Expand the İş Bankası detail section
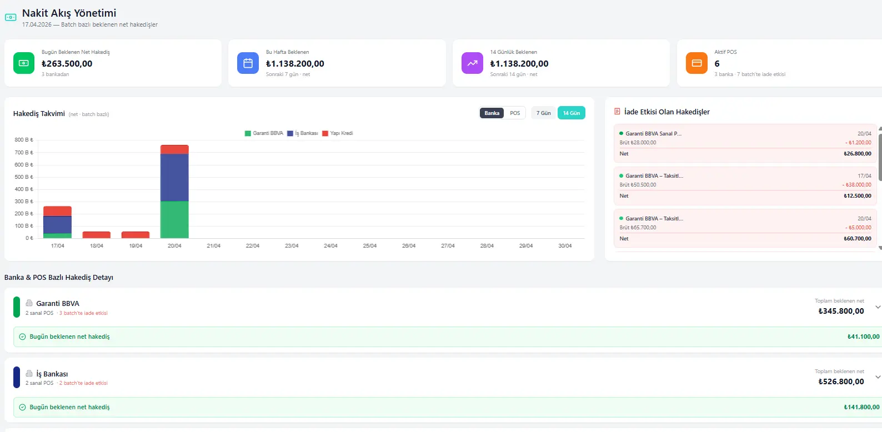The width and height of the screenshot is (882, 432). point(878,377)
